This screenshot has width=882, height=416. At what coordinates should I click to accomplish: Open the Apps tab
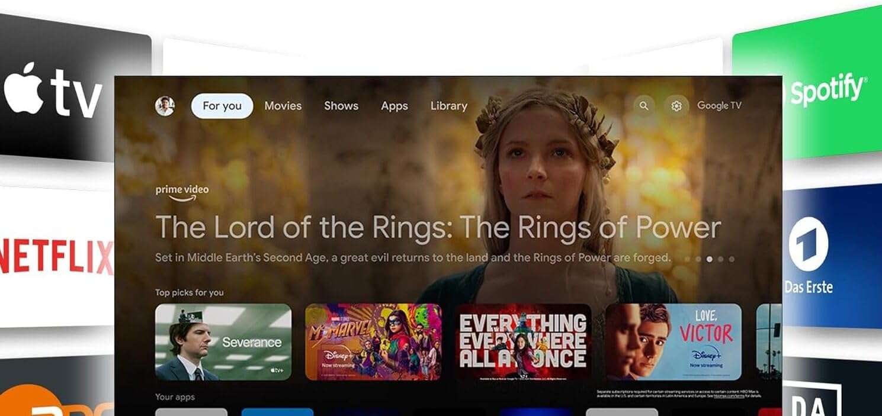[x=395, y=106]
